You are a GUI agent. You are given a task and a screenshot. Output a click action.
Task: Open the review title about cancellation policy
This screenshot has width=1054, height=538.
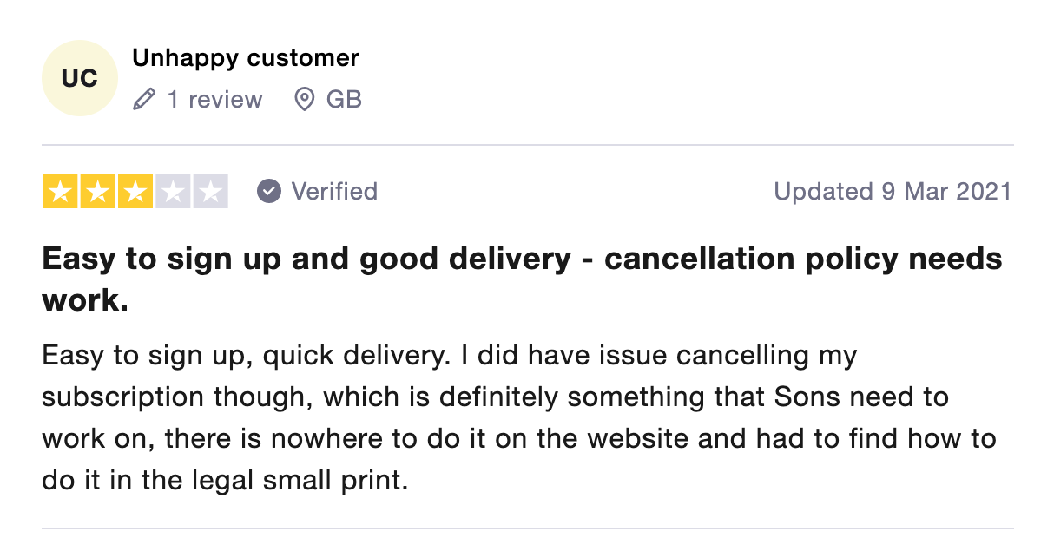click(522, 279)
